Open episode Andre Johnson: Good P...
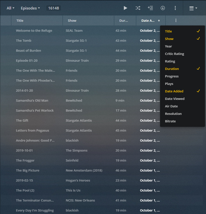This screenshot has width=206, height=214. click(35, 140)
